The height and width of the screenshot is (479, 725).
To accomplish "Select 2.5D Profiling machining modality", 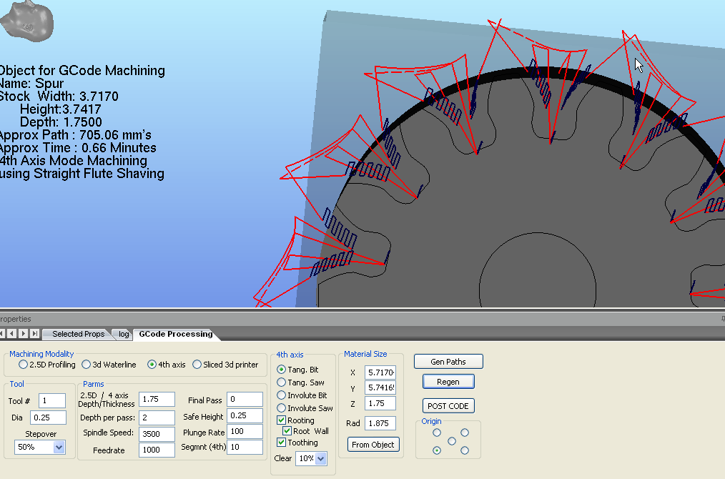I will pos(24,365).
